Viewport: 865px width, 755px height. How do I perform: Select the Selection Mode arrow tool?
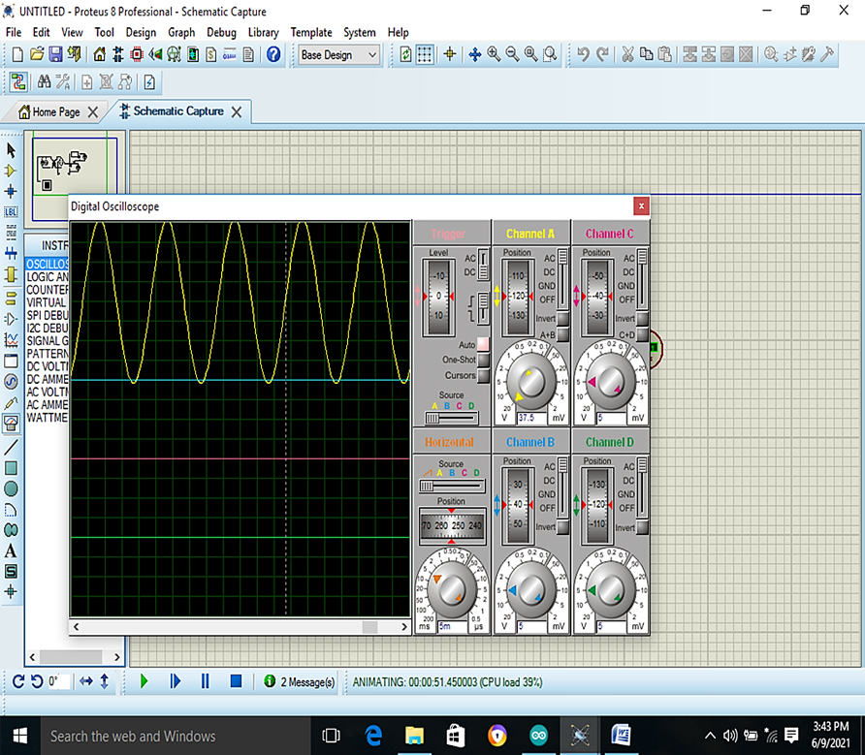point(12,150)
